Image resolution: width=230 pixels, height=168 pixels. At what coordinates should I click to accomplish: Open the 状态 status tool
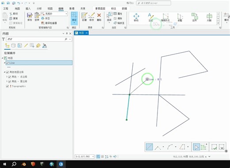point(46,18)
